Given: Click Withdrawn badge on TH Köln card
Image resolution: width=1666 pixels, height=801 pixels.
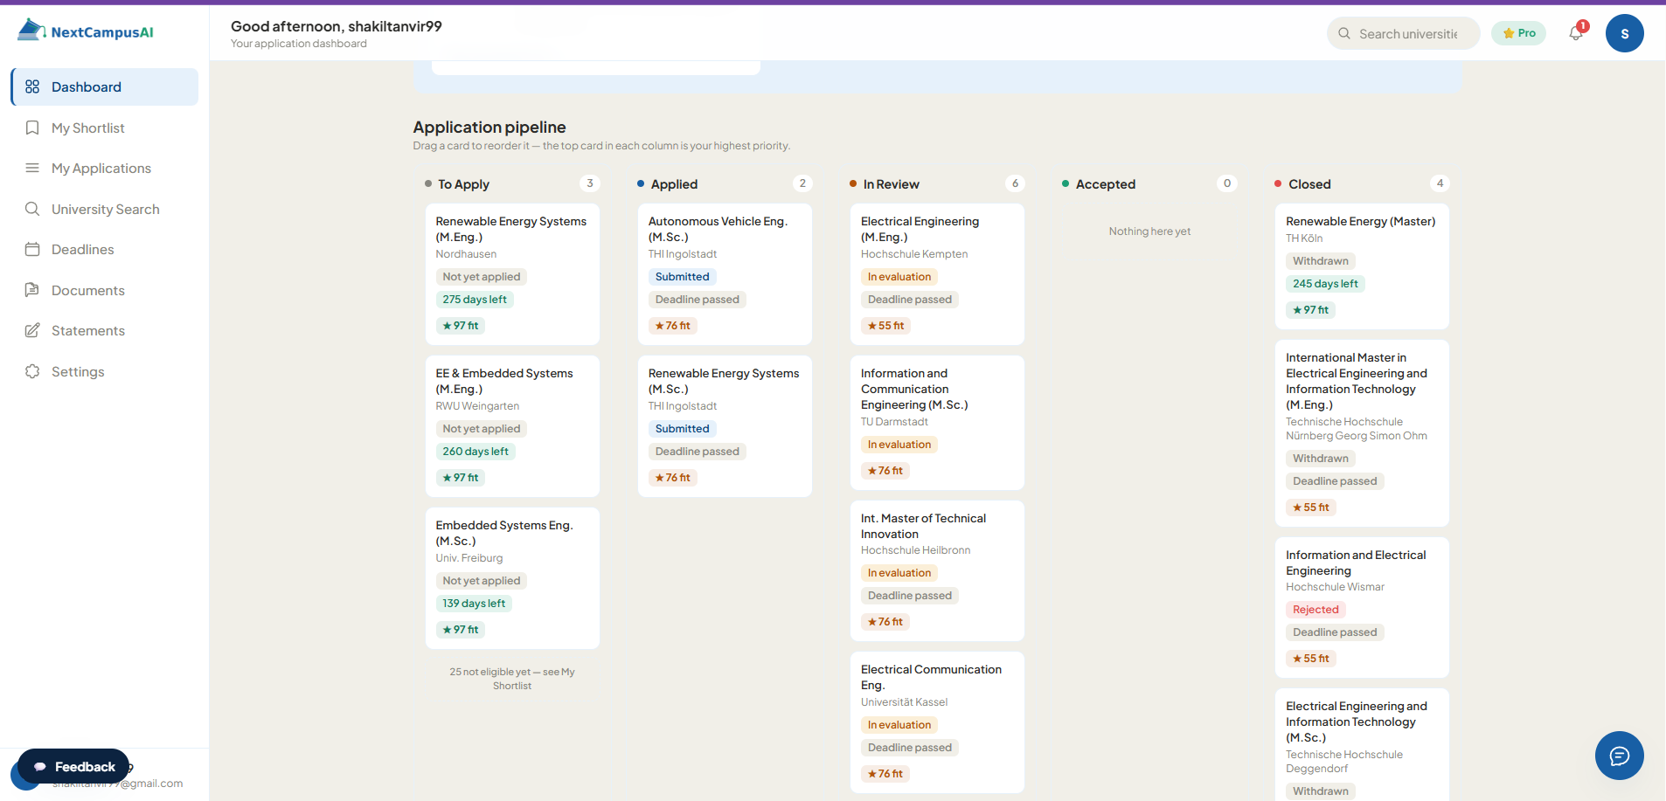Looking at the screenshot, I should click(x=1321, y=261).
